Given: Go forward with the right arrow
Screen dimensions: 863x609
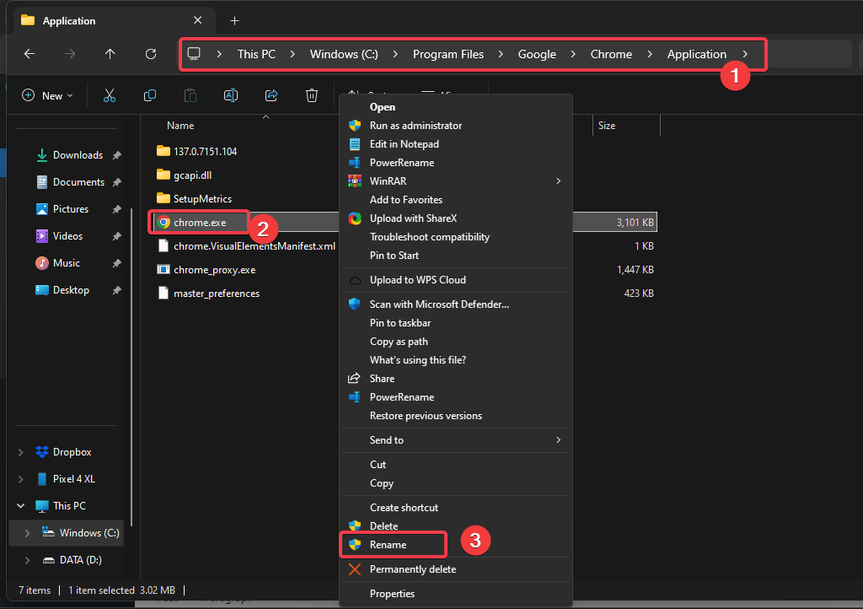Looking at the screenshot, I should point(70,53).
